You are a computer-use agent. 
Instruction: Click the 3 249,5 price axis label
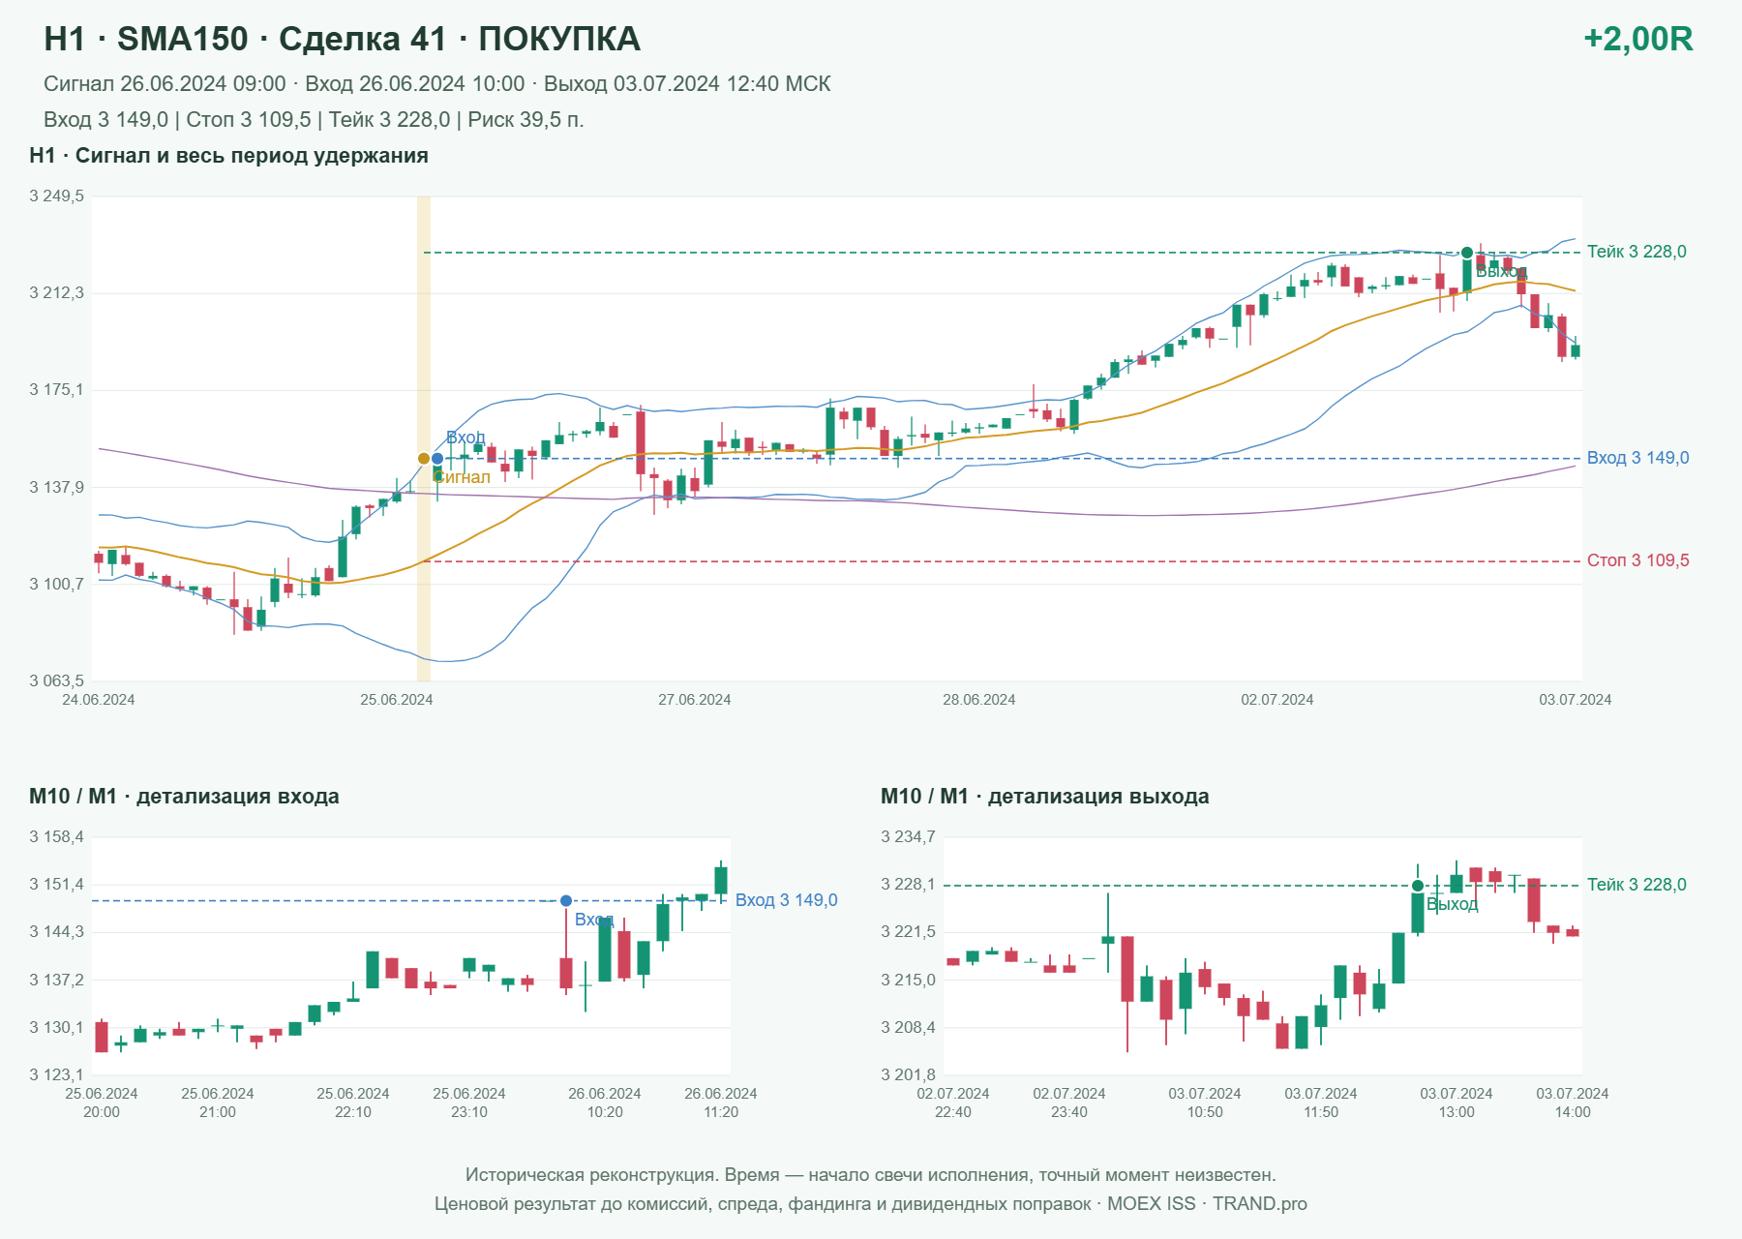pos(56,196)
